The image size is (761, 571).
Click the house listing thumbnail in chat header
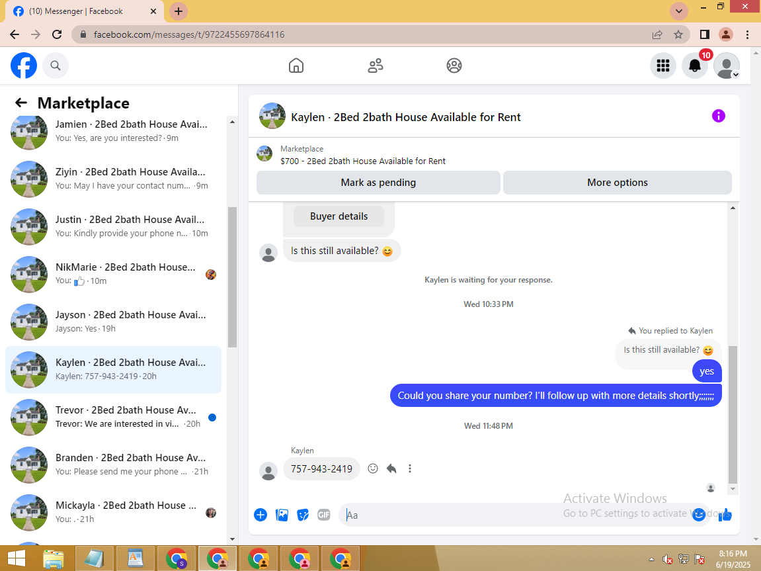(272, 116)
